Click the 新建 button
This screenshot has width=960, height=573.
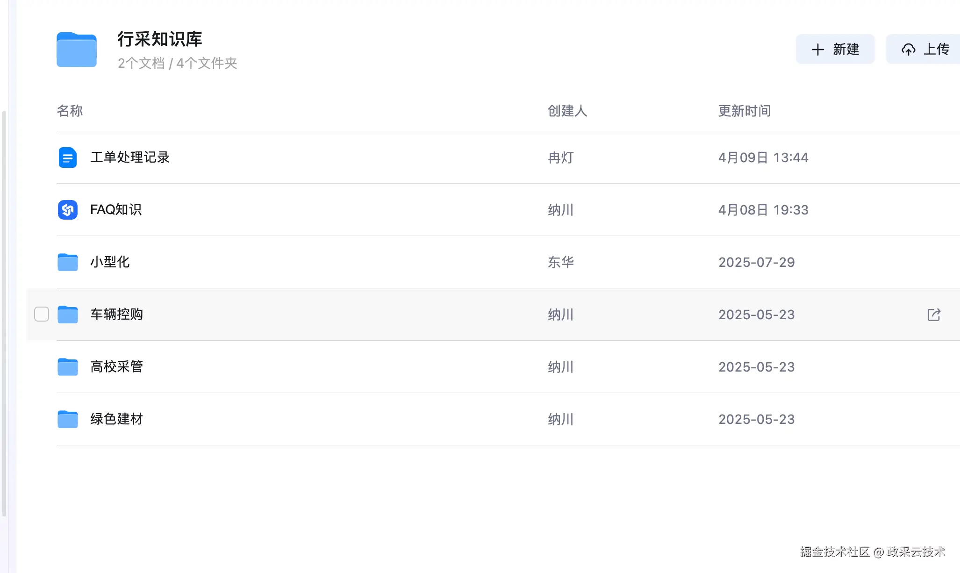pos(835,49)
